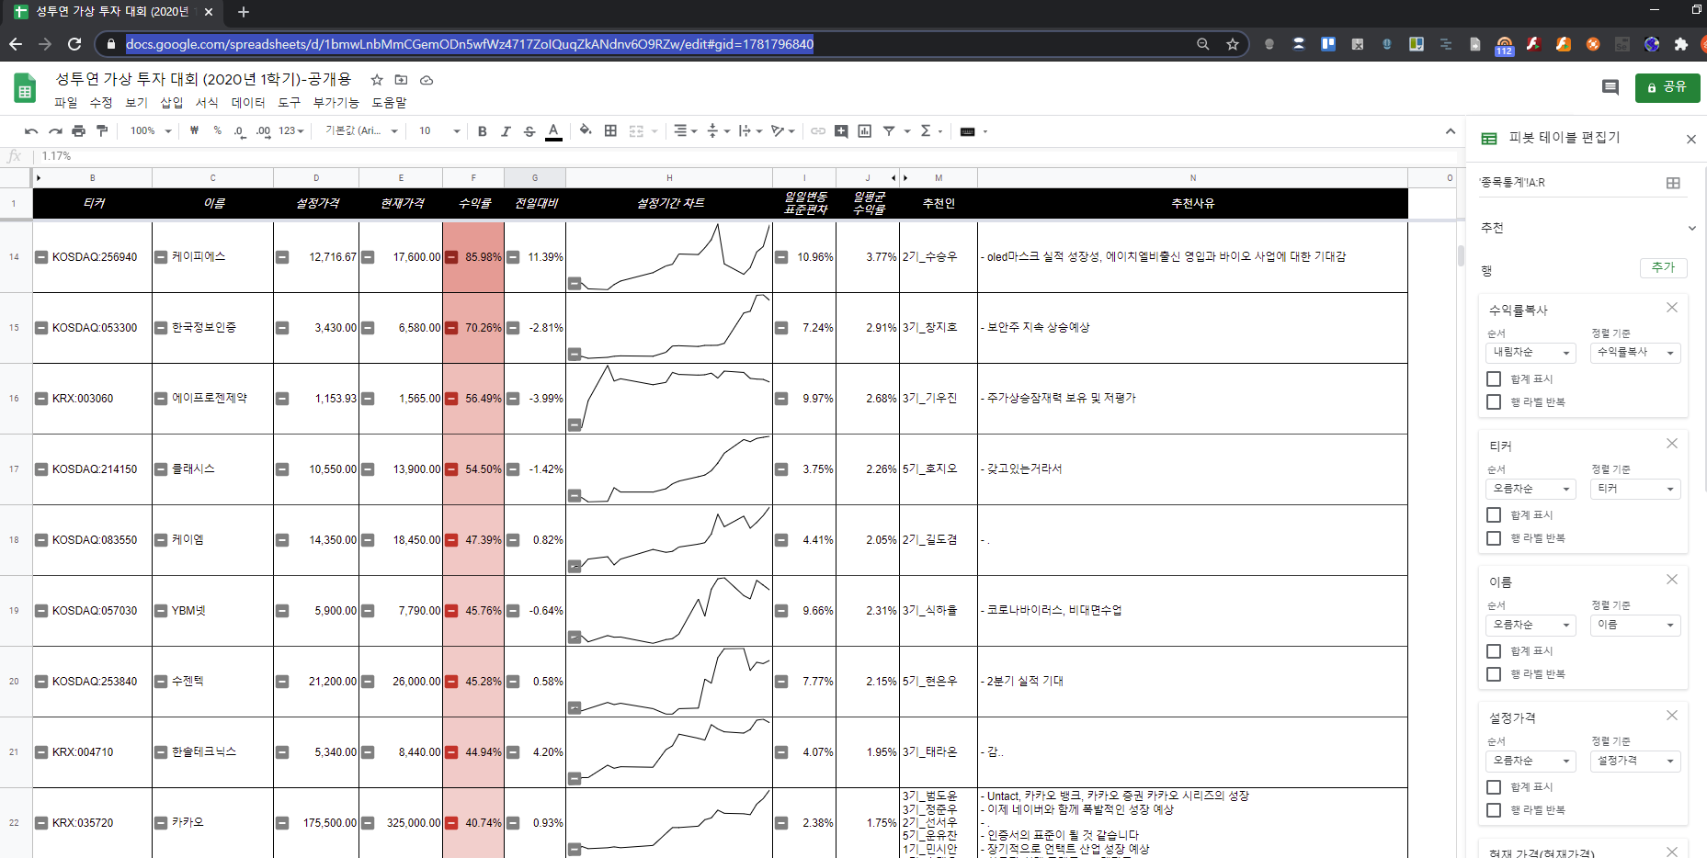1707x858 pixels.
Task: Open the borders tool
Action: click(x=610, y=131)
